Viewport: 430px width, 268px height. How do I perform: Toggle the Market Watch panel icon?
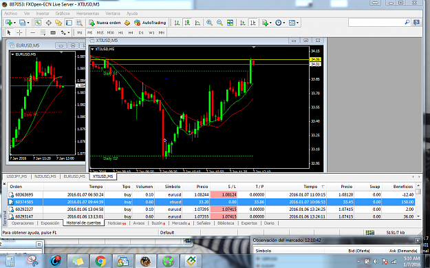[38, 23]
